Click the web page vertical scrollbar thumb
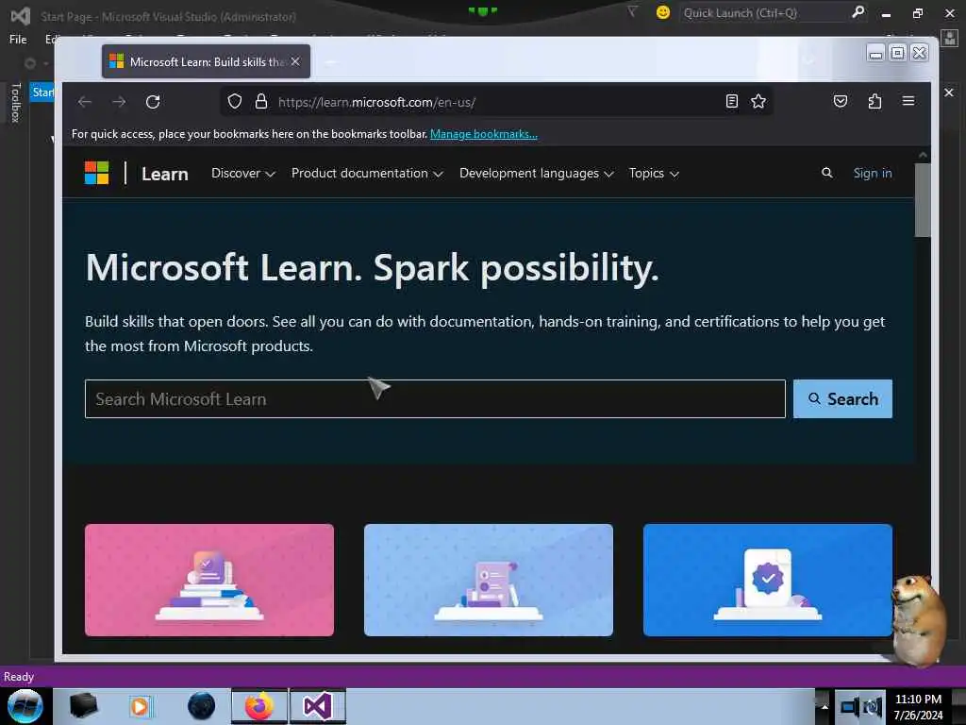The image size is (966, 725). pyautogui.click(x=923, y=200)
